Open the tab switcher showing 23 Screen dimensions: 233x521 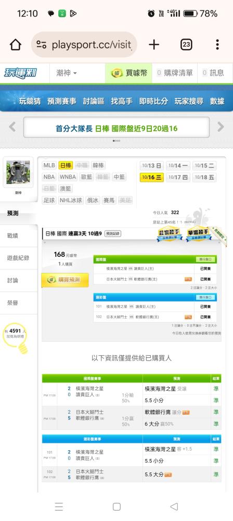pyautogui.click(x=186, y=44)
